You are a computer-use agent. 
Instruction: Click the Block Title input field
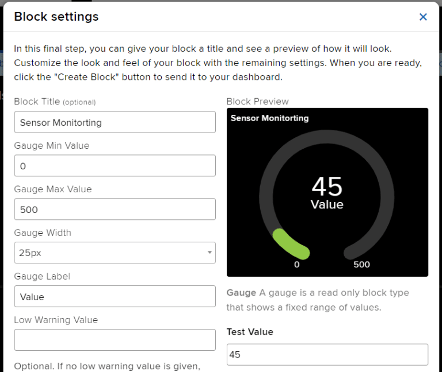pyautogui.click(x=115, y=122)
